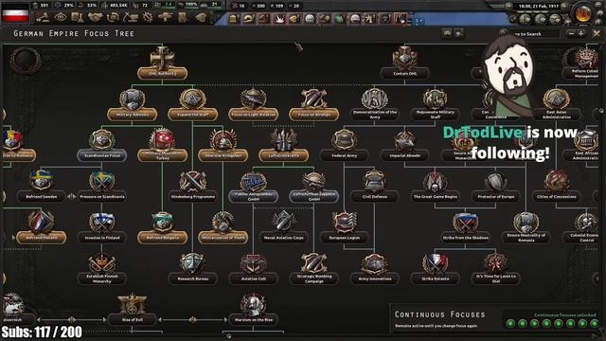
Task: Click the first green continuous focus indicator
Action: point(510,323)
